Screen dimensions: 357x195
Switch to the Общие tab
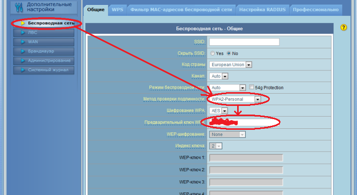(x=96, y=10)
